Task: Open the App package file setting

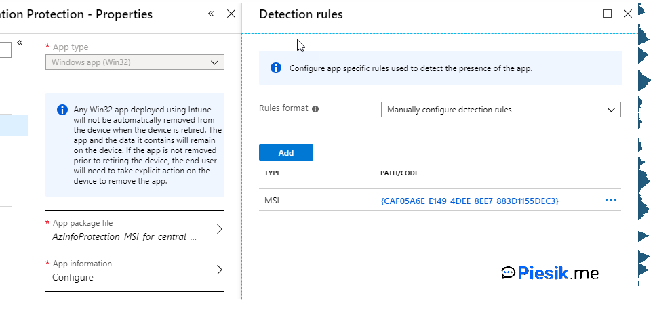Action: point(134,230)
